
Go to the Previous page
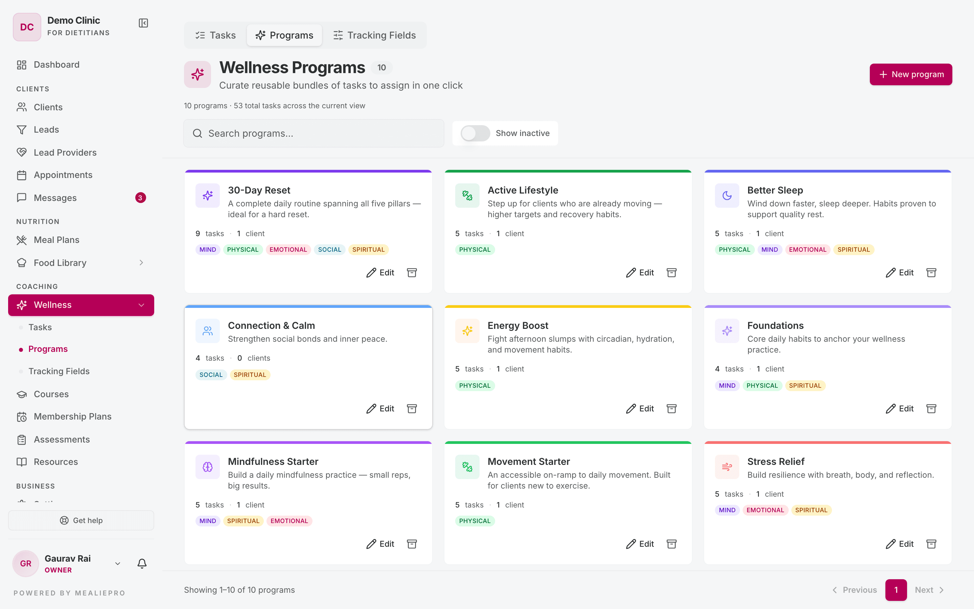[x=855, y=590]
